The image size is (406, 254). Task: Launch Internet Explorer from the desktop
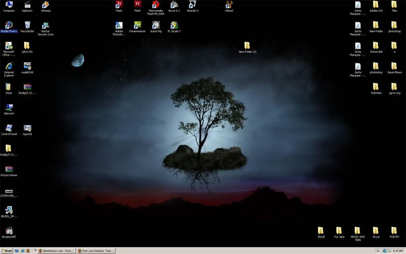(x=9, y=70)
